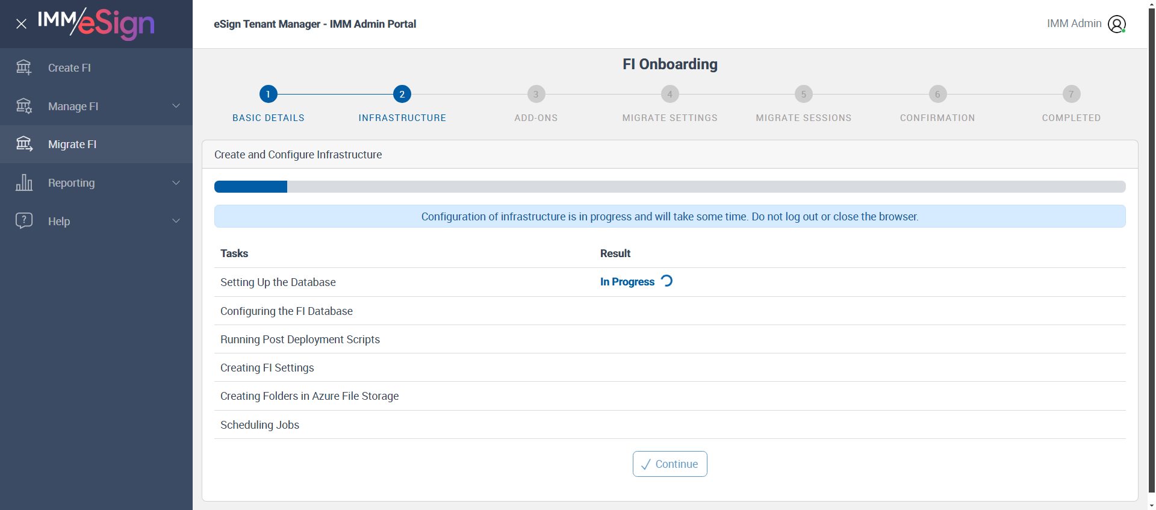Click the Migrate FI bank arrow icon

click(x=24, y=144)
